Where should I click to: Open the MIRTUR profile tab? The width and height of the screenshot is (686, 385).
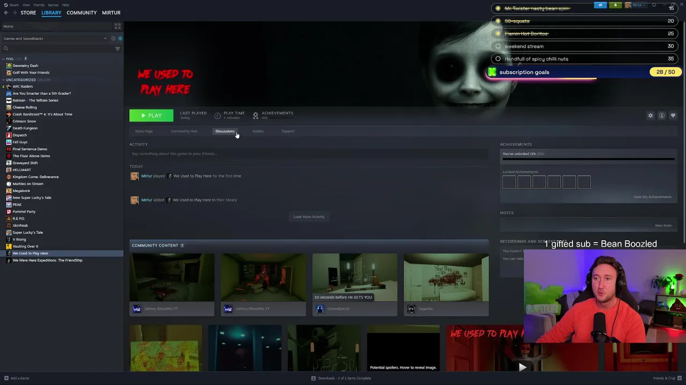pos(111,13)
